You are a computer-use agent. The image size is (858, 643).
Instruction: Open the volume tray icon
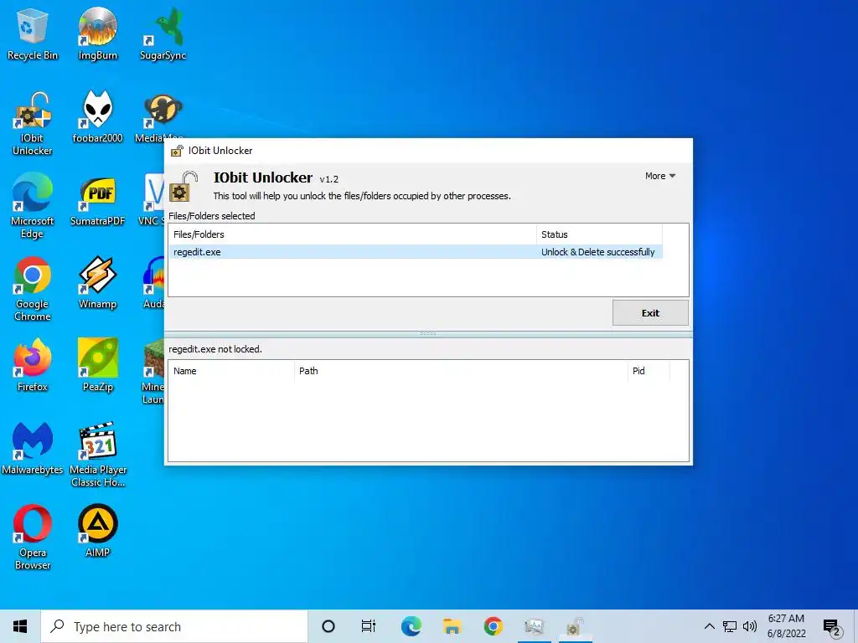tap(750, 626)
